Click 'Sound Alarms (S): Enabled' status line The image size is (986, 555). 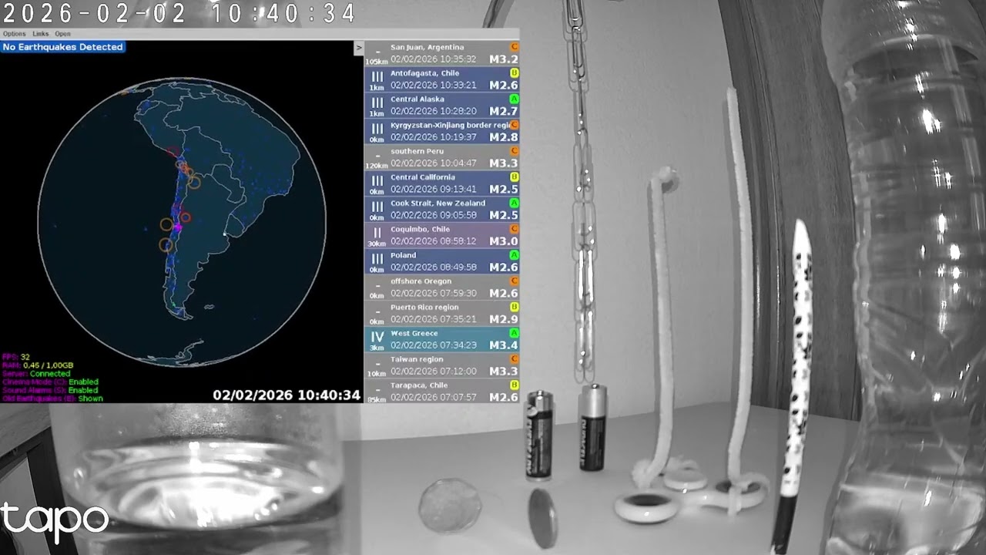(x=50, y=391)
